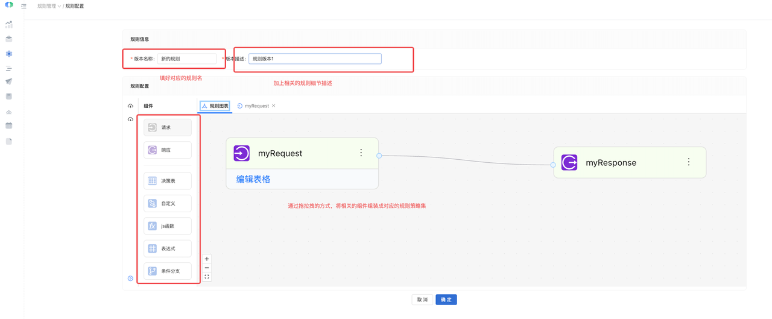The height and width of the screenshot is (319, 772).
Task: Click the blue play-circle run icon
Action: (130, 278)
